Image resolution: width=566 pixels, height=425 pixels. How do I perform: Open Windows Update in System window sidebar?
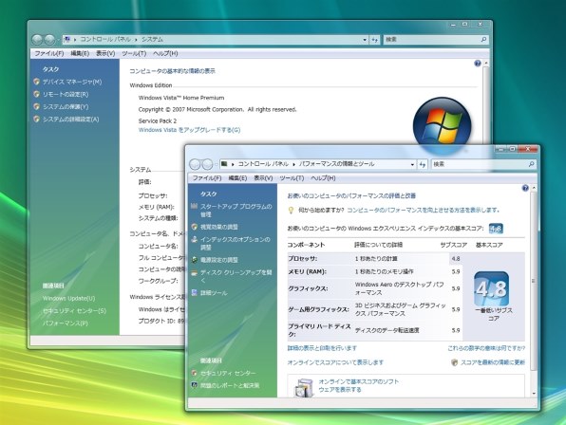(x=68, y=298)
